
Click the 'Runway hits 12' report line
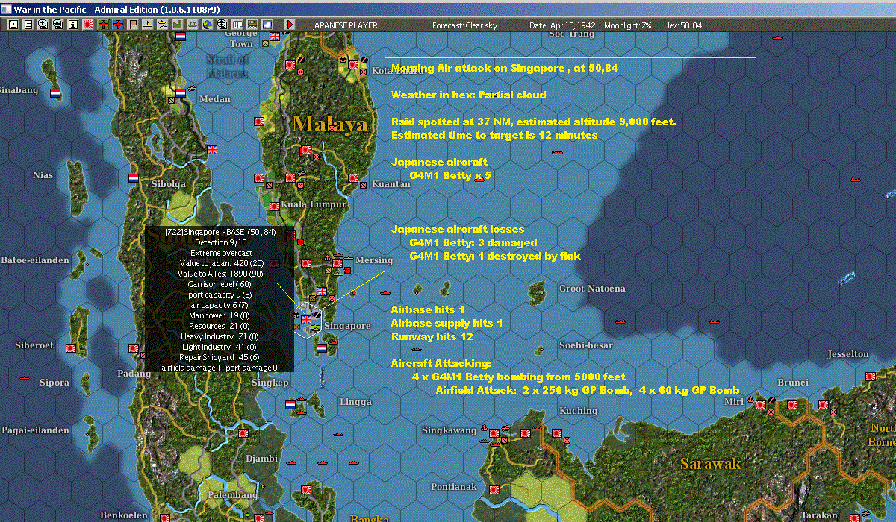pos(432,336)
